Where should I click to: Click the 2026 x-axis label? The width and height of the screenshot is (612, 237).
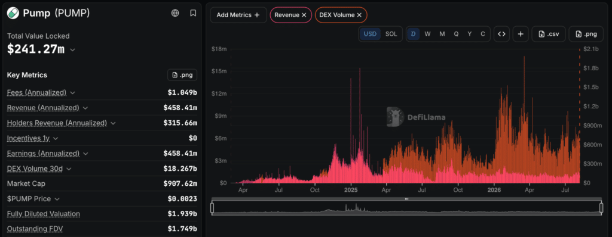[x=494, y=191]
